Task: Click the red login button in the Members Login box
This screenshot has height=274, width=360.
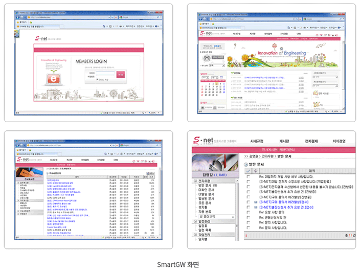Action: click(x=120, y=75)
